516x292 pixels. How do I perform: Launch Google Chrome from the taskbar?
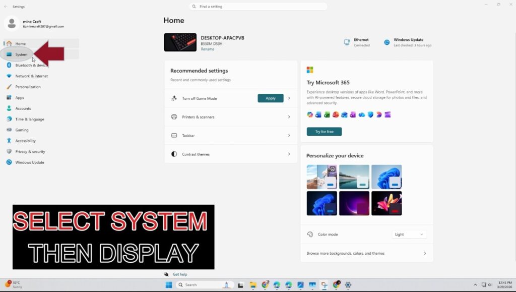[265, 285]
